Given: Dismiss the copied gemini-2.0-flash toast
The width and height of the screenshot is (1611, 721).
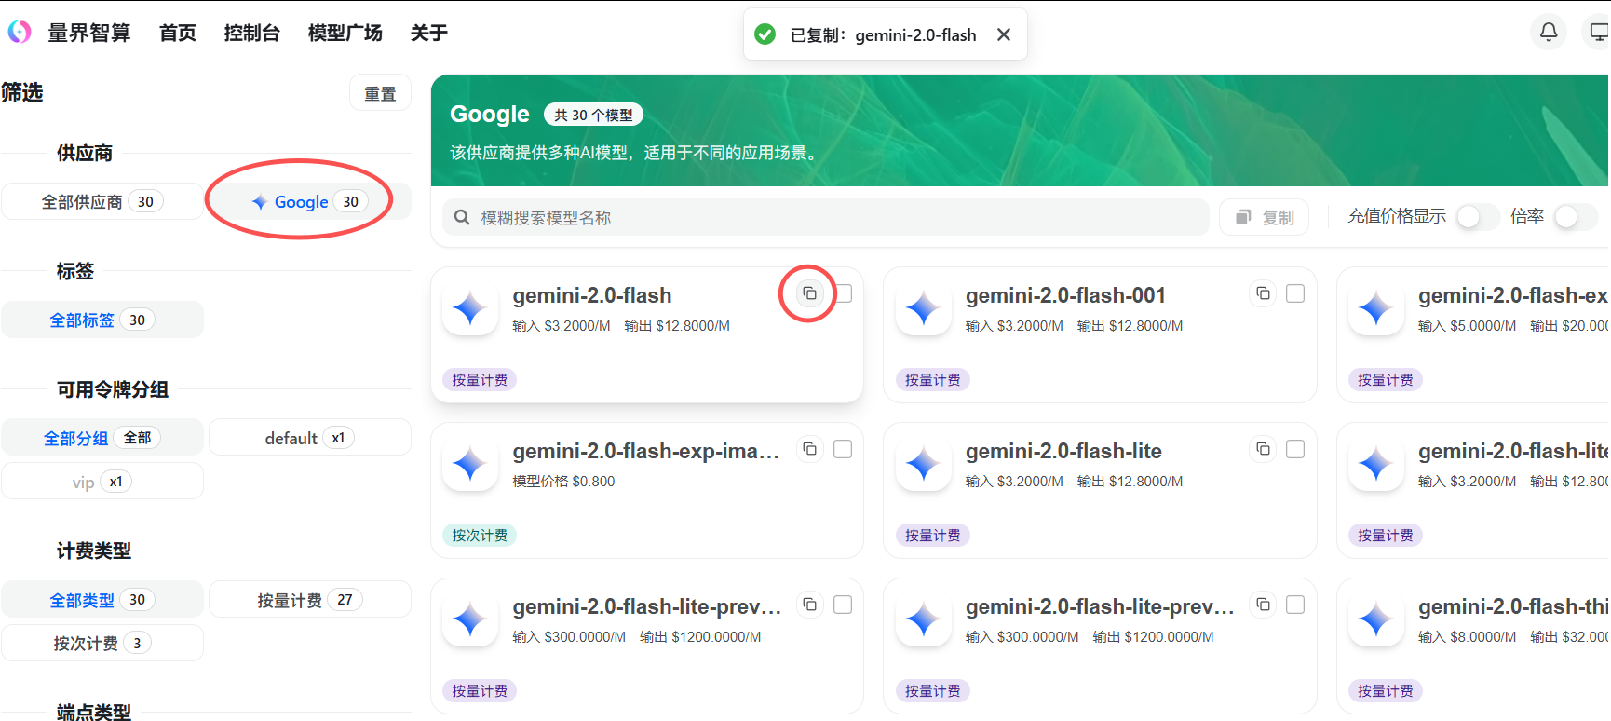Looking at the screenshot, I should pyautogui.click(x=1004, y=34).
